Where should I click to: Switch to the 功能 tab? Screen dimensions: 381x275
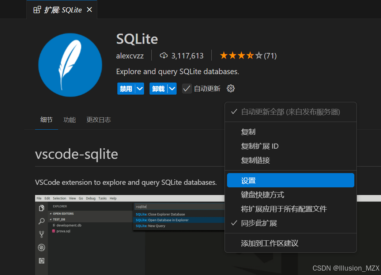click(x=69, y=120)
